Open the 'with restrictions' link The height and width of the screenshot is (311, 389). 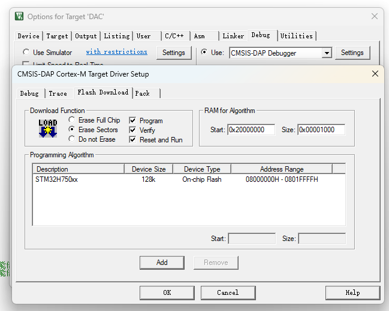tap(117, 52)
